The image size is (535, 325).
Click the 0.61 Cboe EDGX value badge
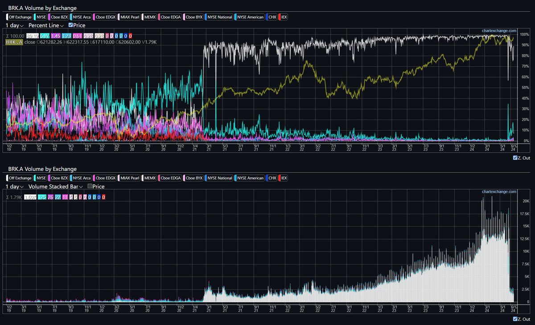(x=78, y=36)
